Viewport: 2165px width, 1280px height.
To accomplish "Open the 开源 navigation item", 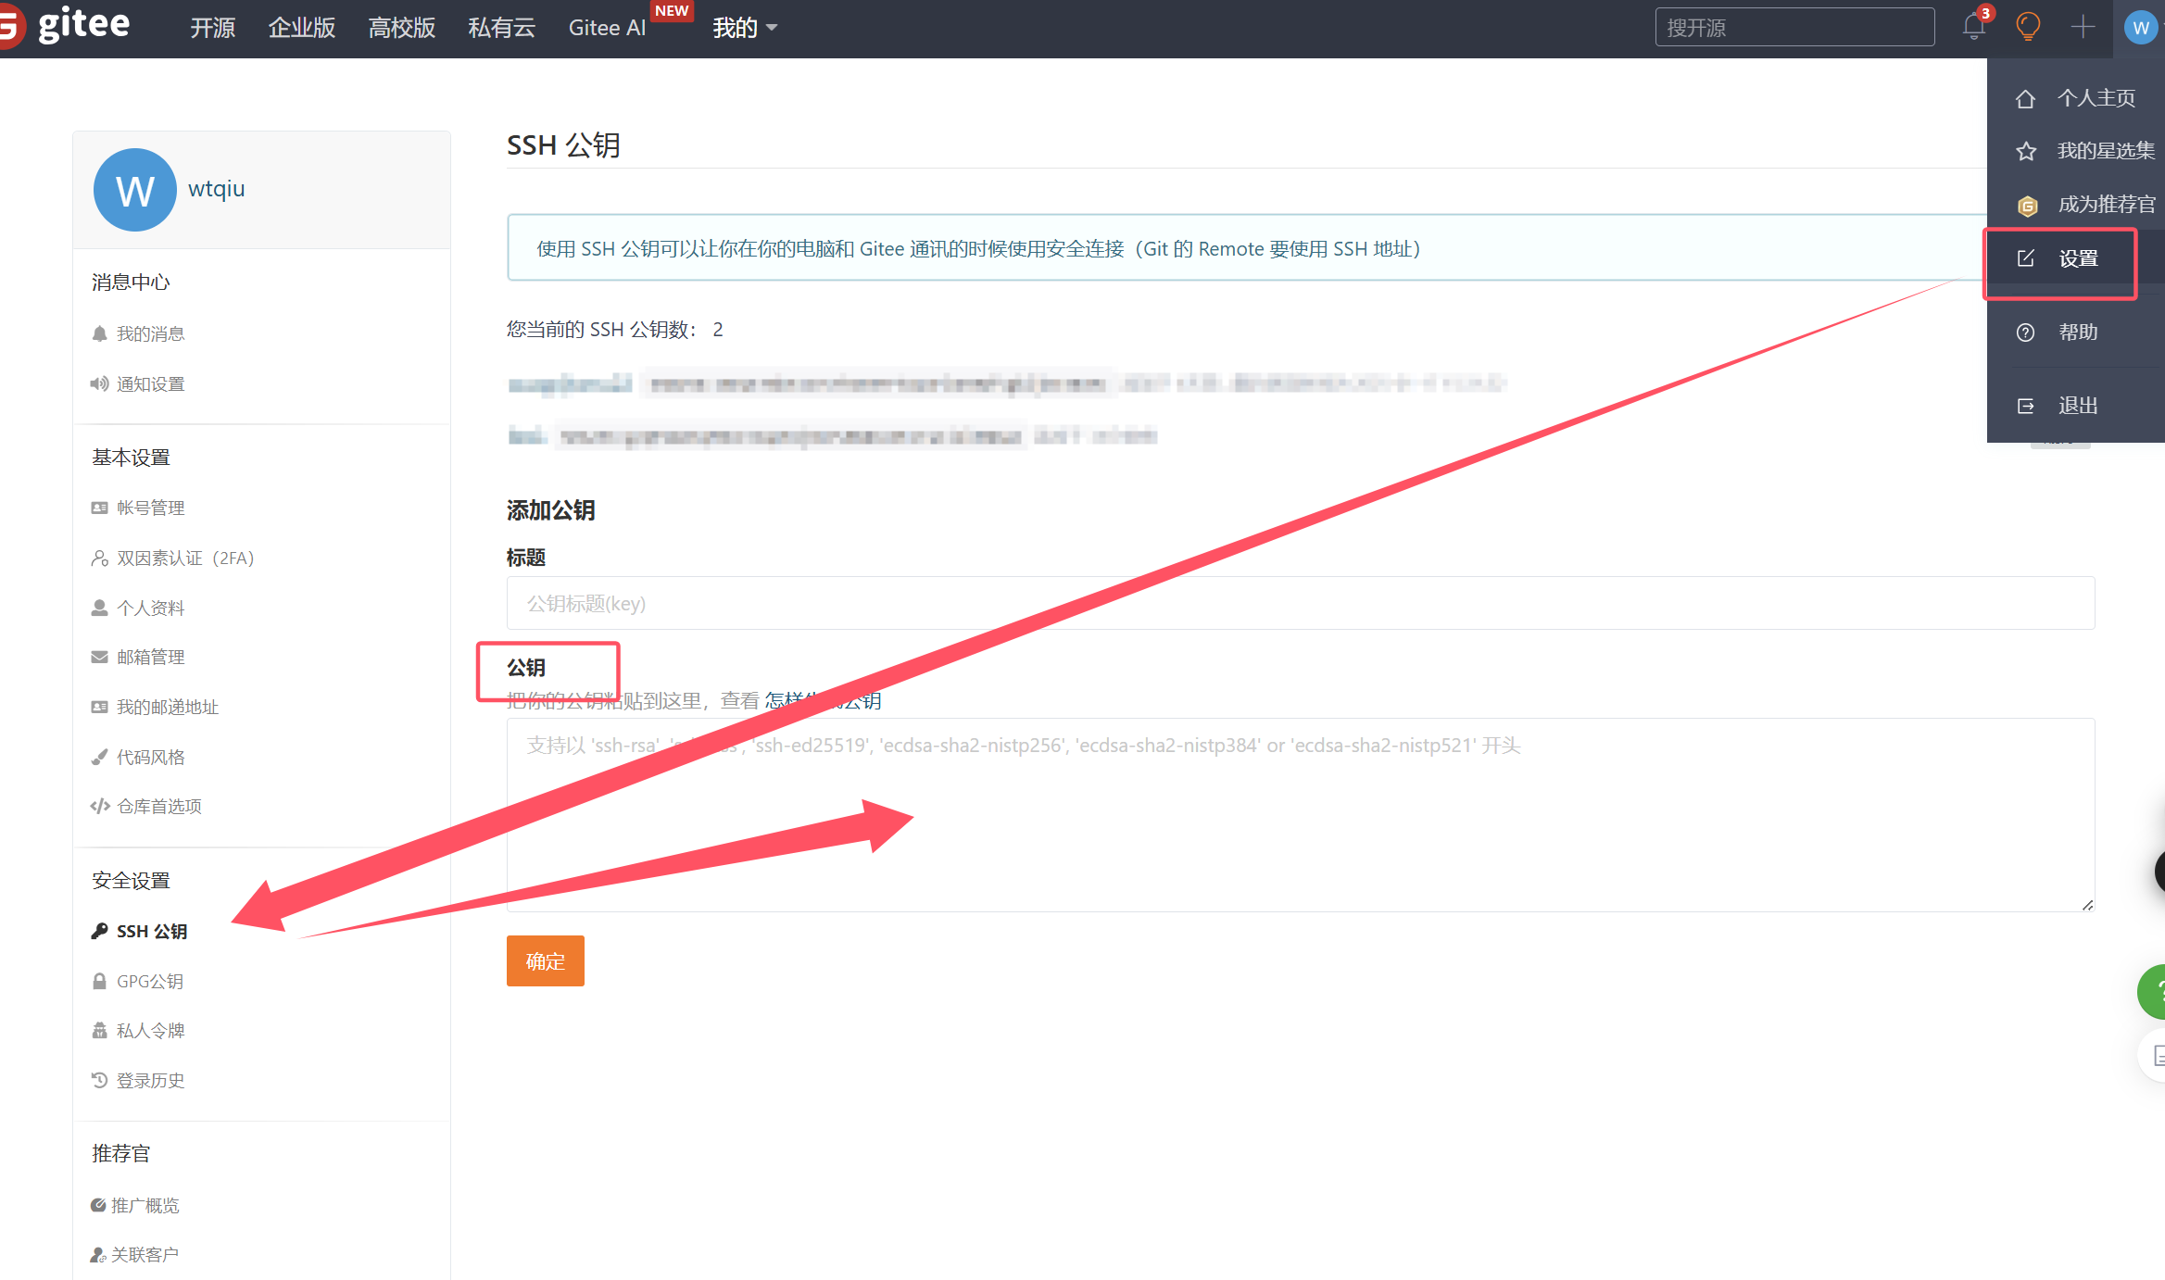I will [x=213, y=28].
